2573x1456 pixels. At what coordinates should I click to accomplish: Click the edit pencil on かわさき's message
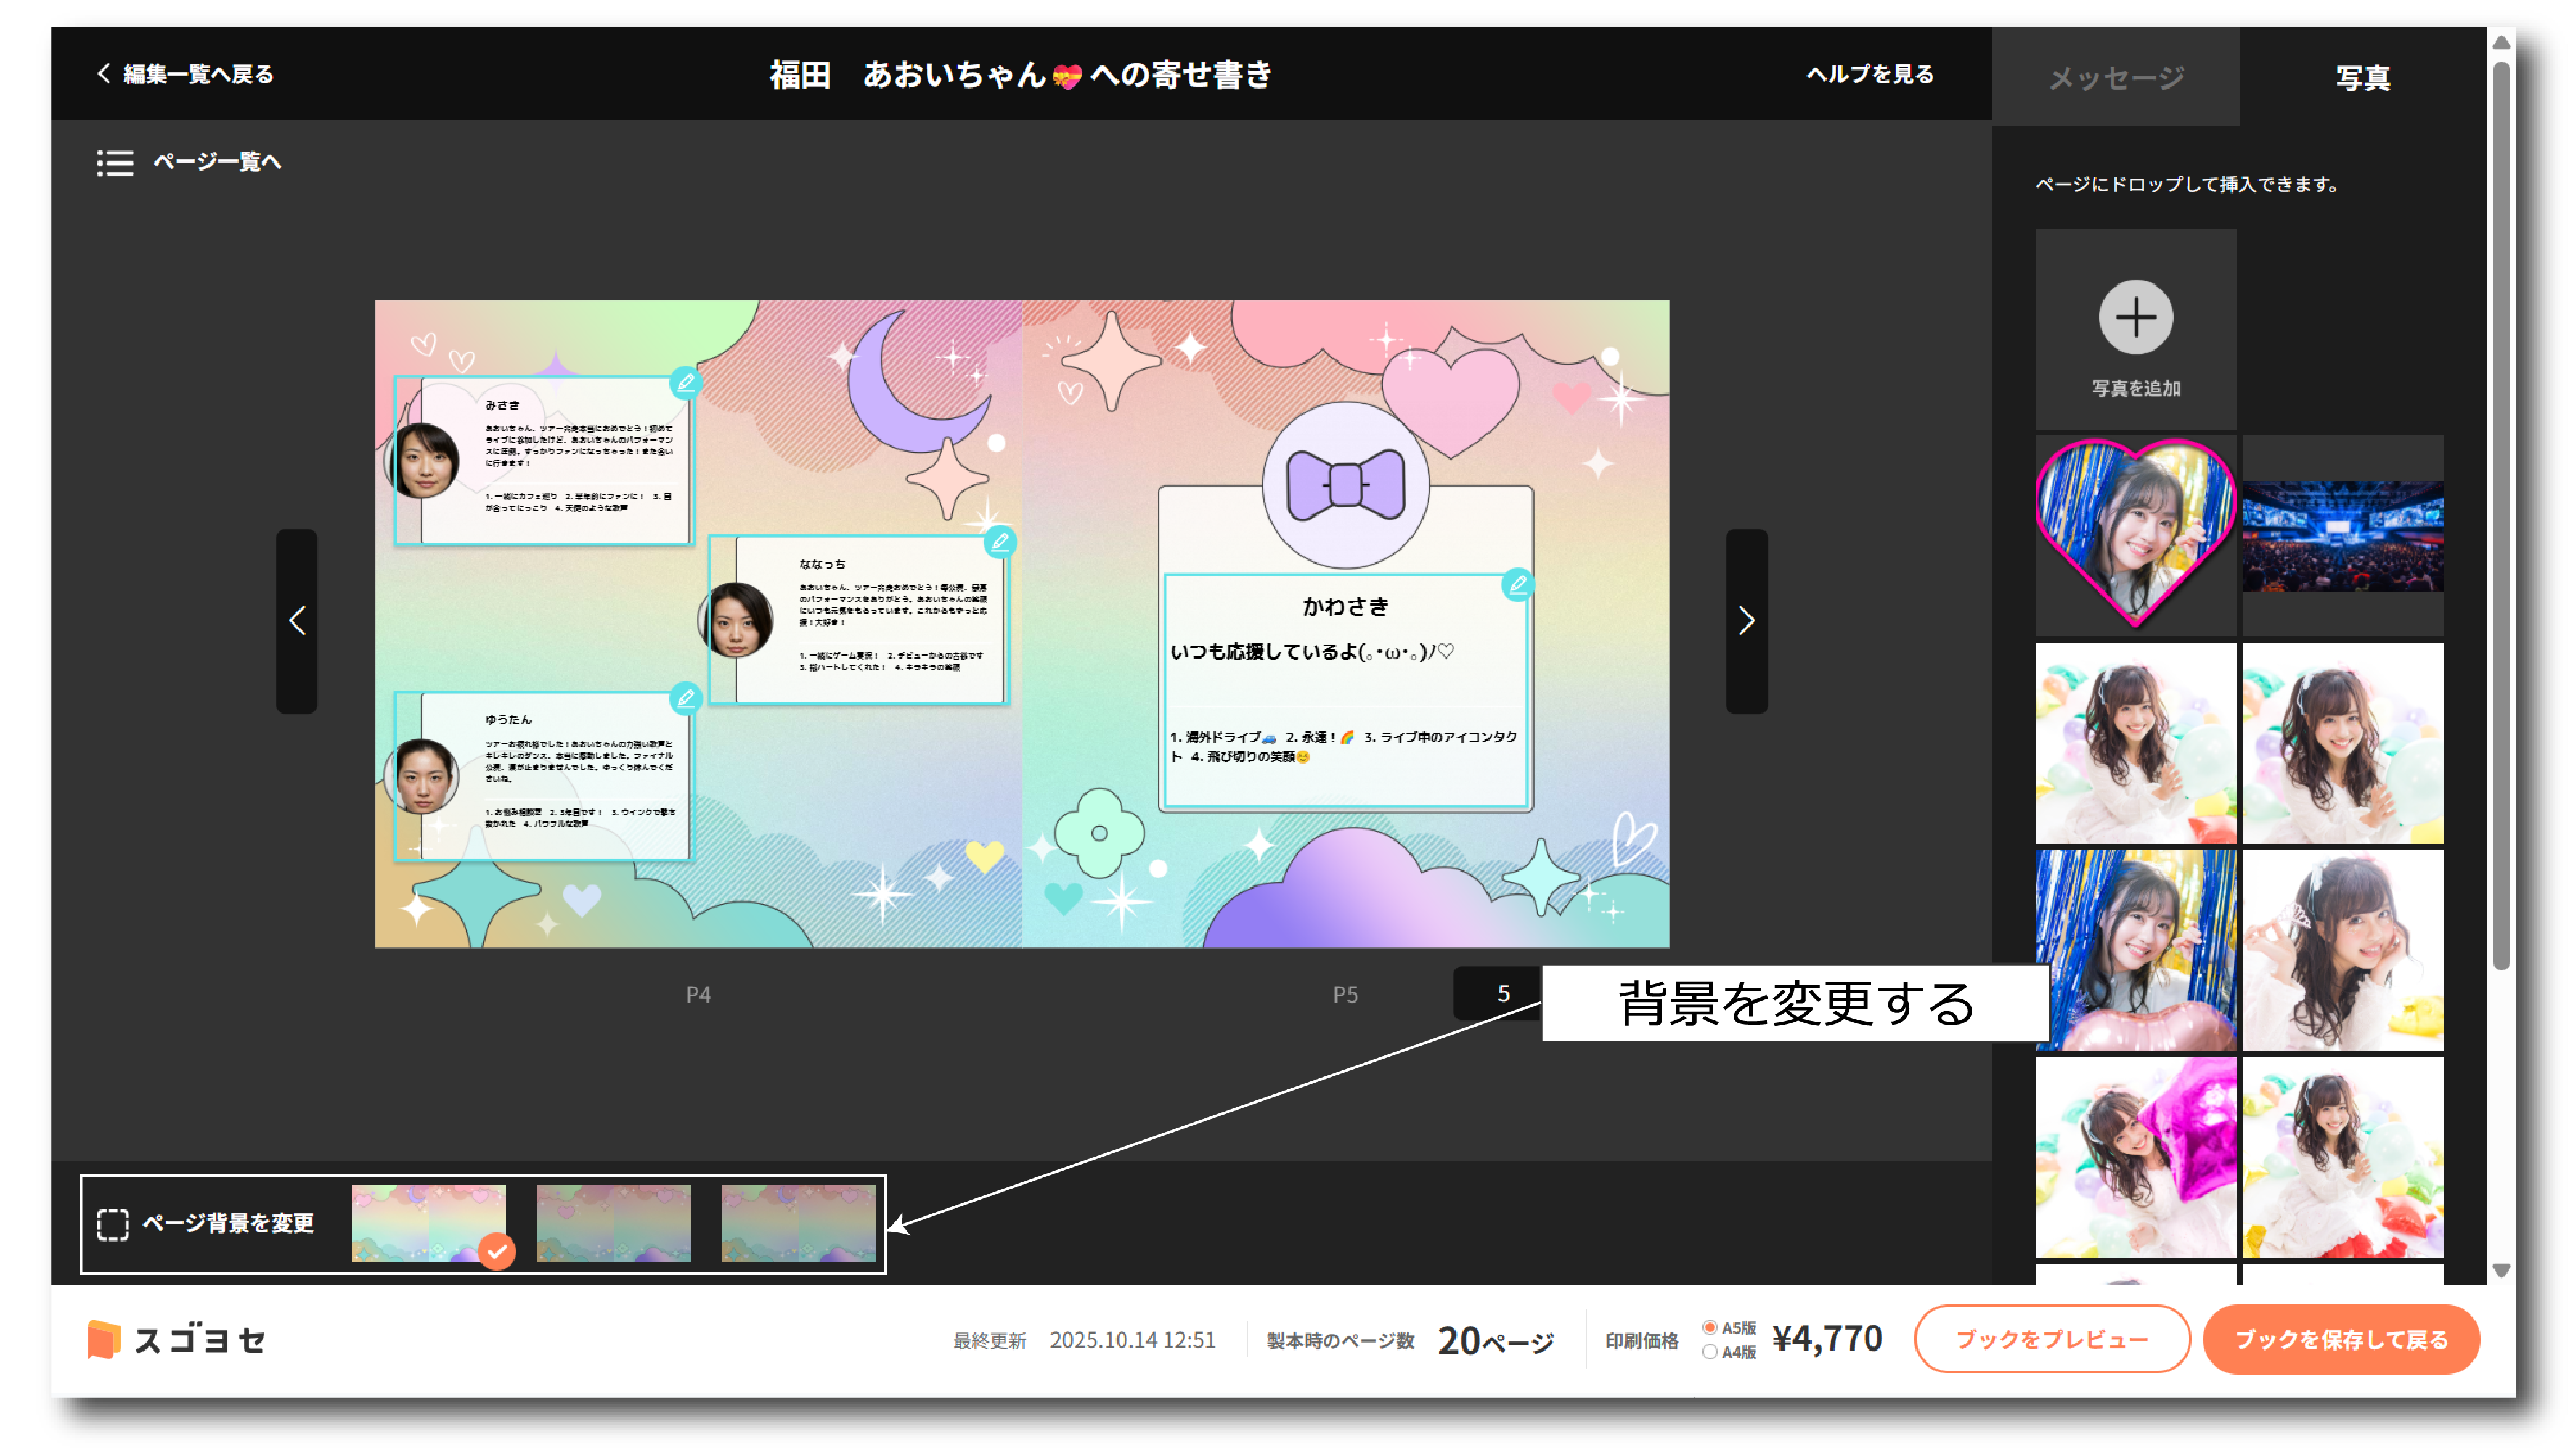coord(1517,585)
